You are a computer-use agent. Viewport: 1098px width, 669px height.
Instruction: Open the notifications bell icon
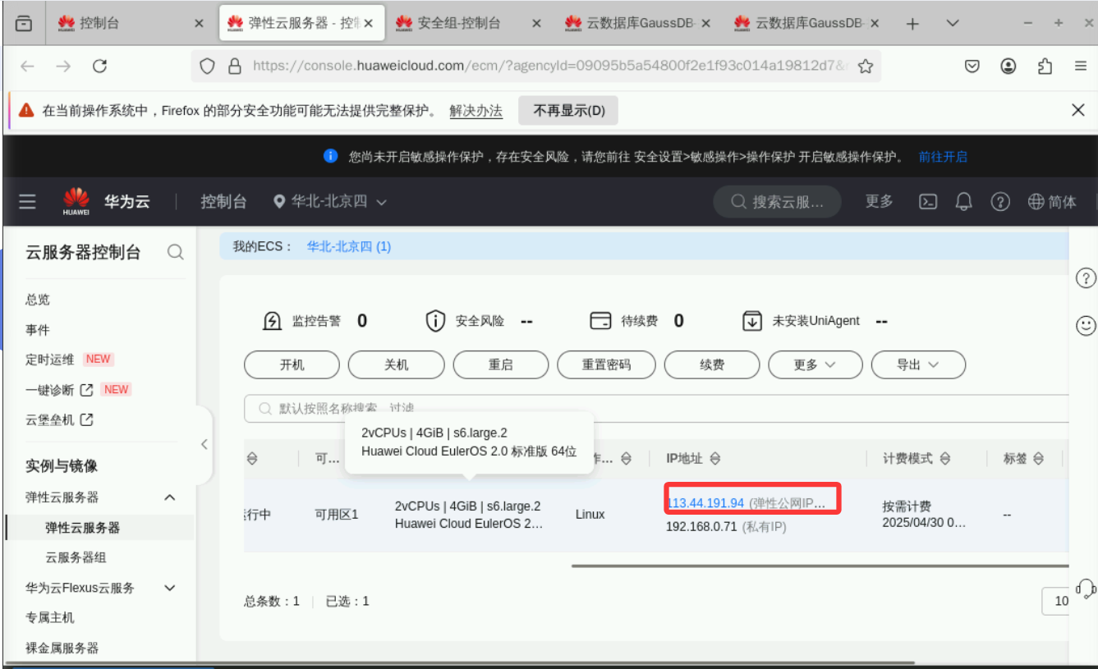pos(964,202)
